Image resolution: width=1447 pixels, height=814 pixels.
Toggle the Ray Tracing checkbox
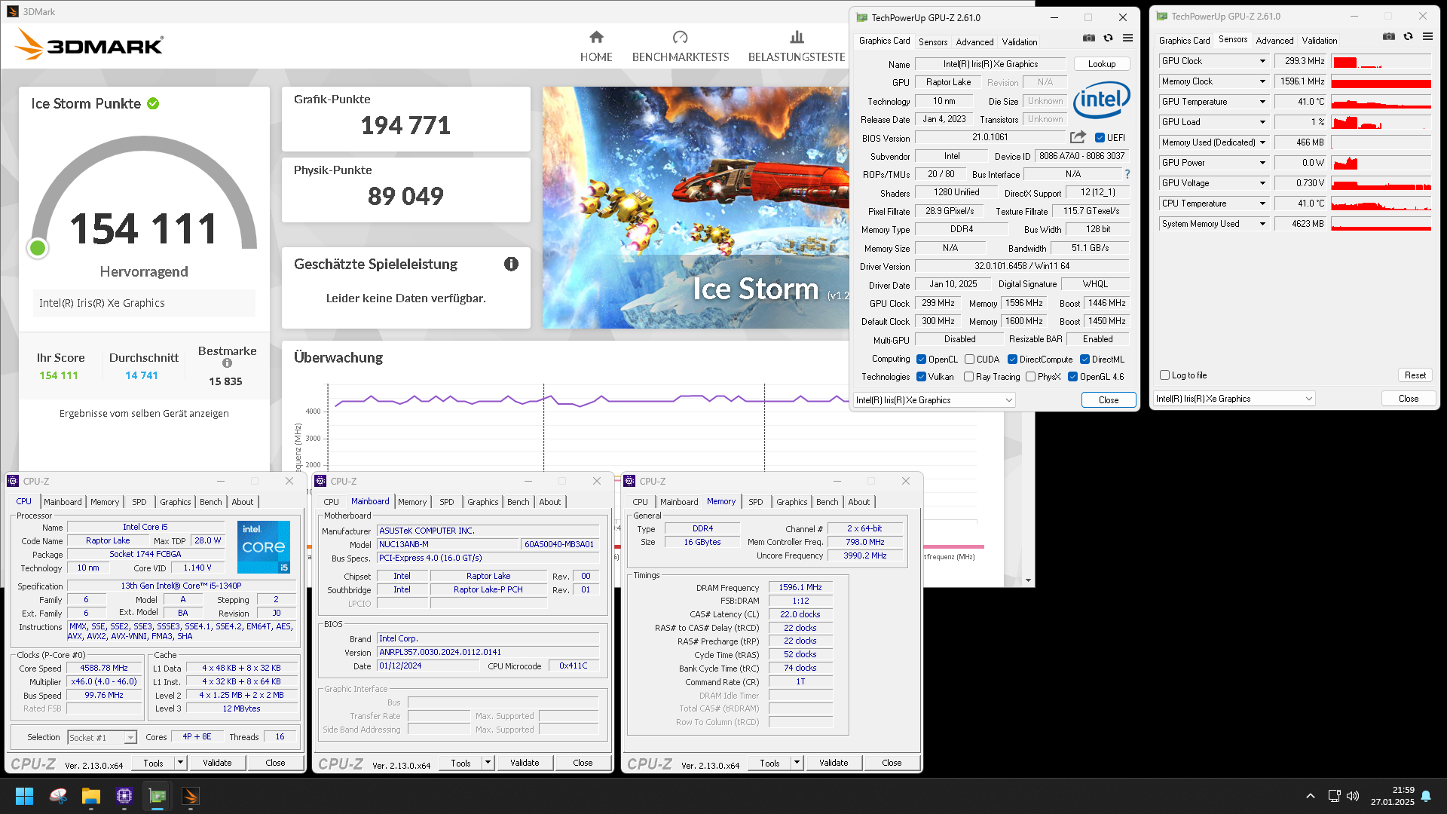pos(968,377)
